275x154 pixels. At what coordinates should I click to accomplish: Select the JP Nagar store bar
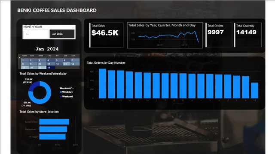pos(52,137)
